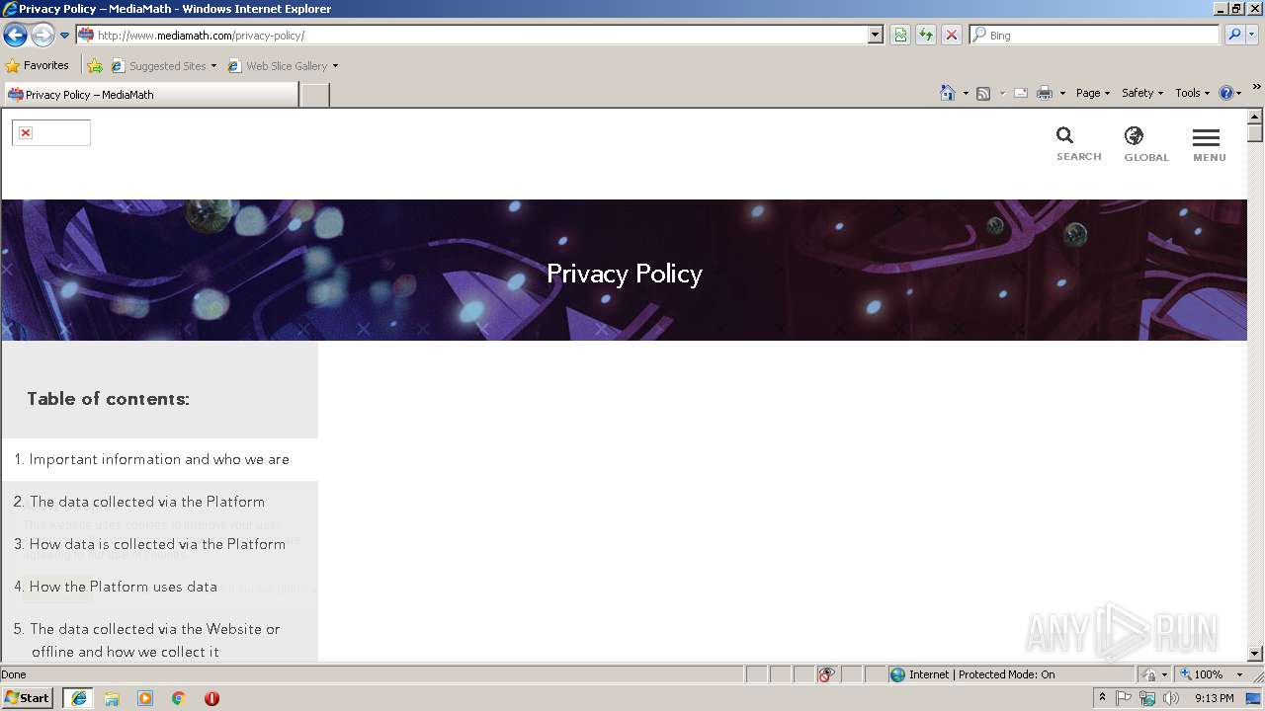Expand the command bar overflow chevron

1257,87
